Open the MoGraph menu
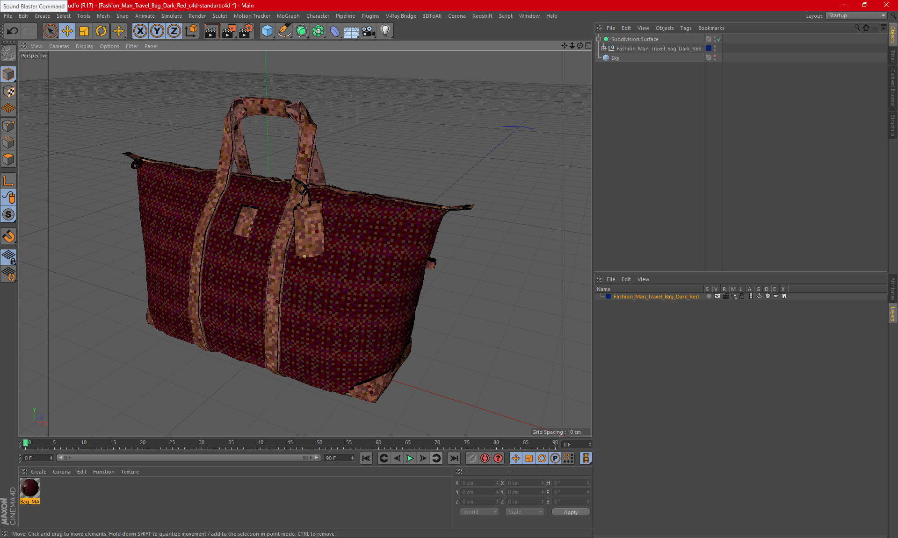This screenshot has height=538, width=898. [288, 16]
